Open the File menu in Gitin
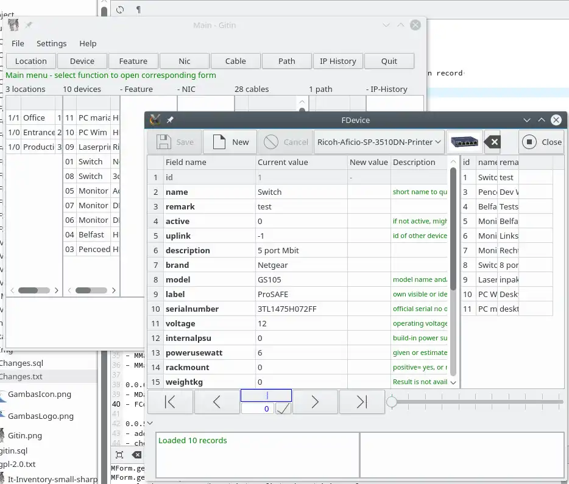This screenshot has height=484, width=569. click(x=18, y=43)
